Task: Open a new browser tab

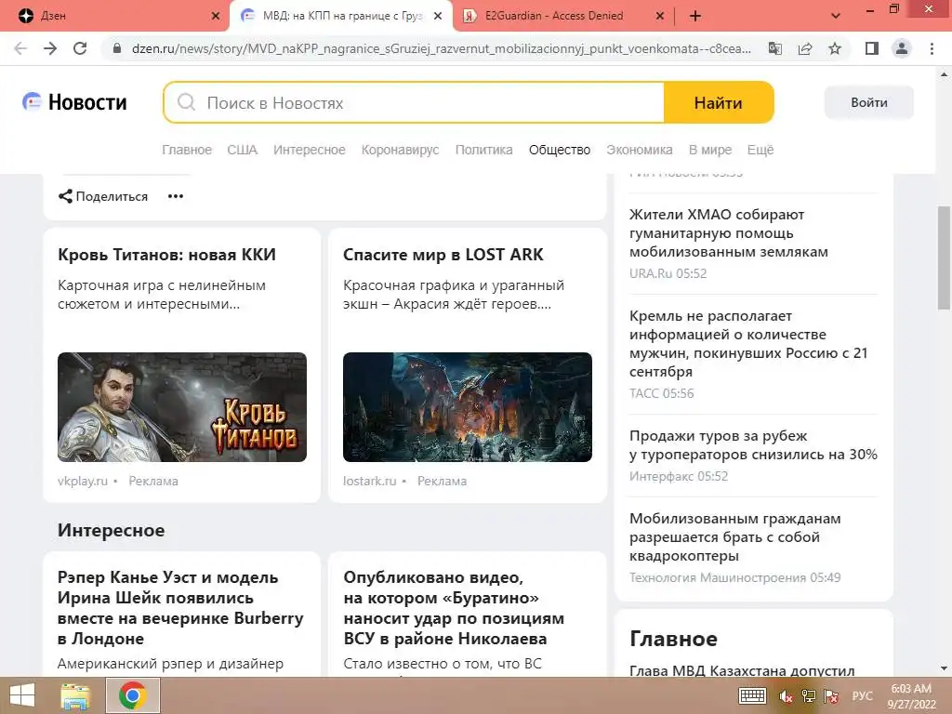Action: coord(695,16)
